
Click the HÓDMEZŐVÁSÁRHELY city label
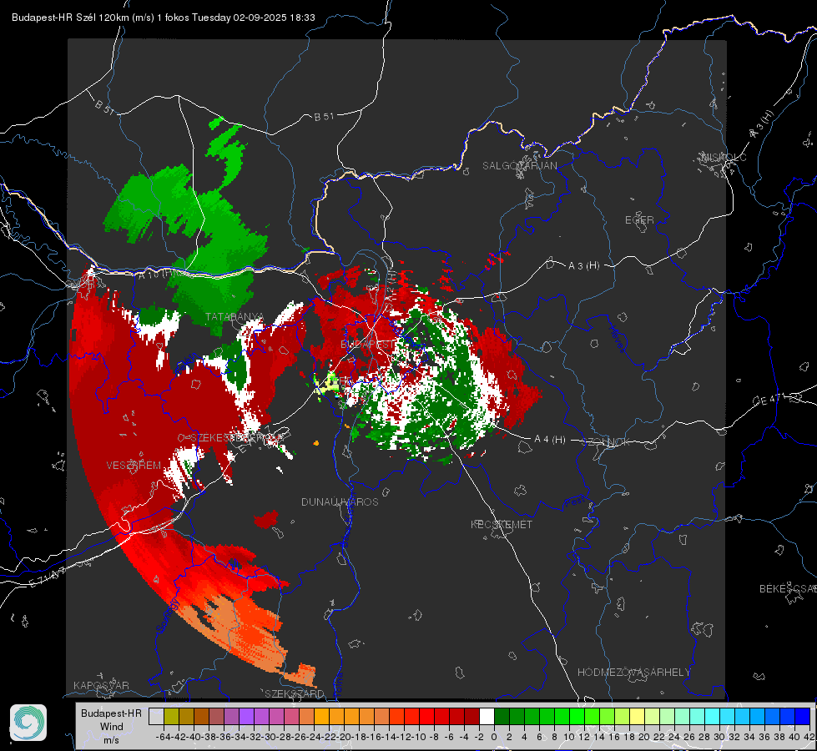click(x=633, y=673)
